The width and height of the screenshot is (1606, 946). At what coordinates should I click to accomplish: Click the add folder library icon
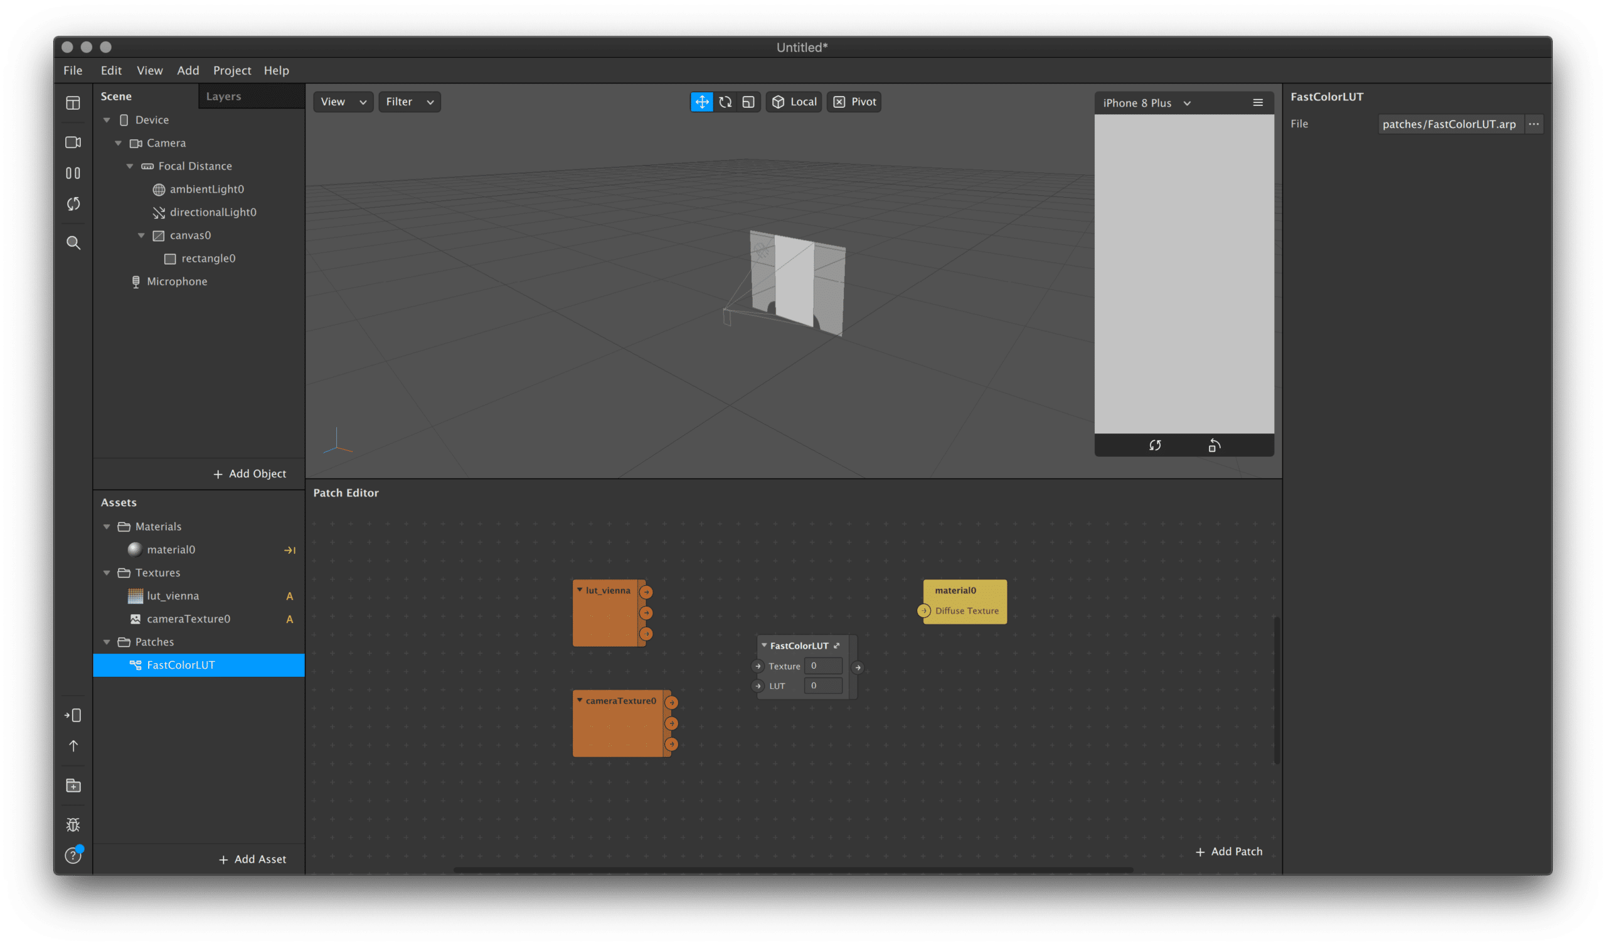pos(73,785)
